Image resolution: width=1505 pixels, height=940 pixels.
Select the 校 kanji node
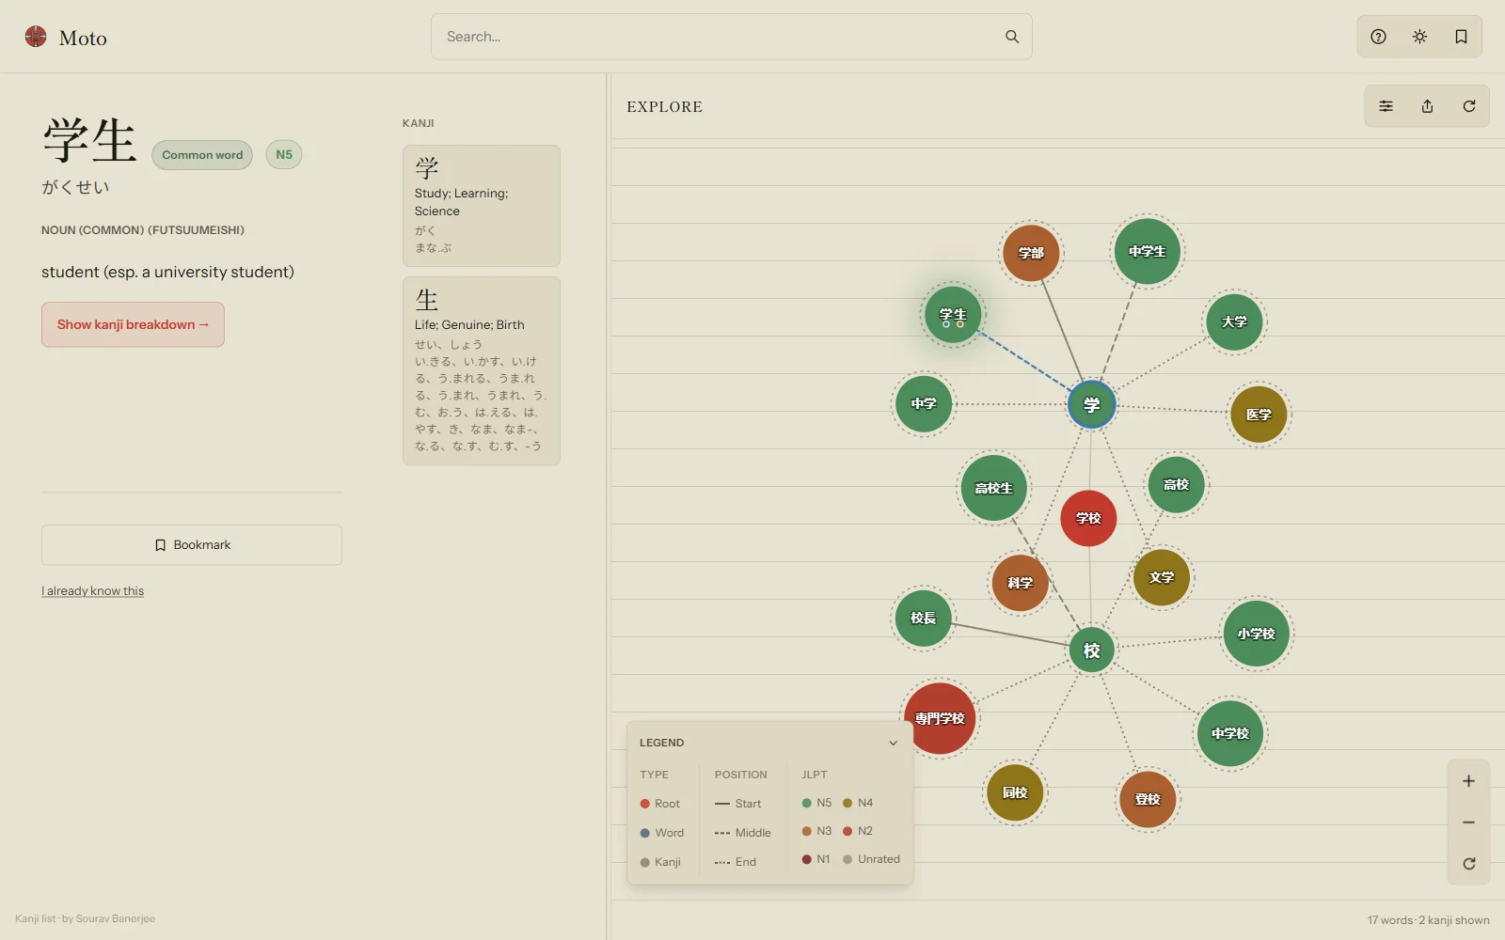pos(1091,650)
